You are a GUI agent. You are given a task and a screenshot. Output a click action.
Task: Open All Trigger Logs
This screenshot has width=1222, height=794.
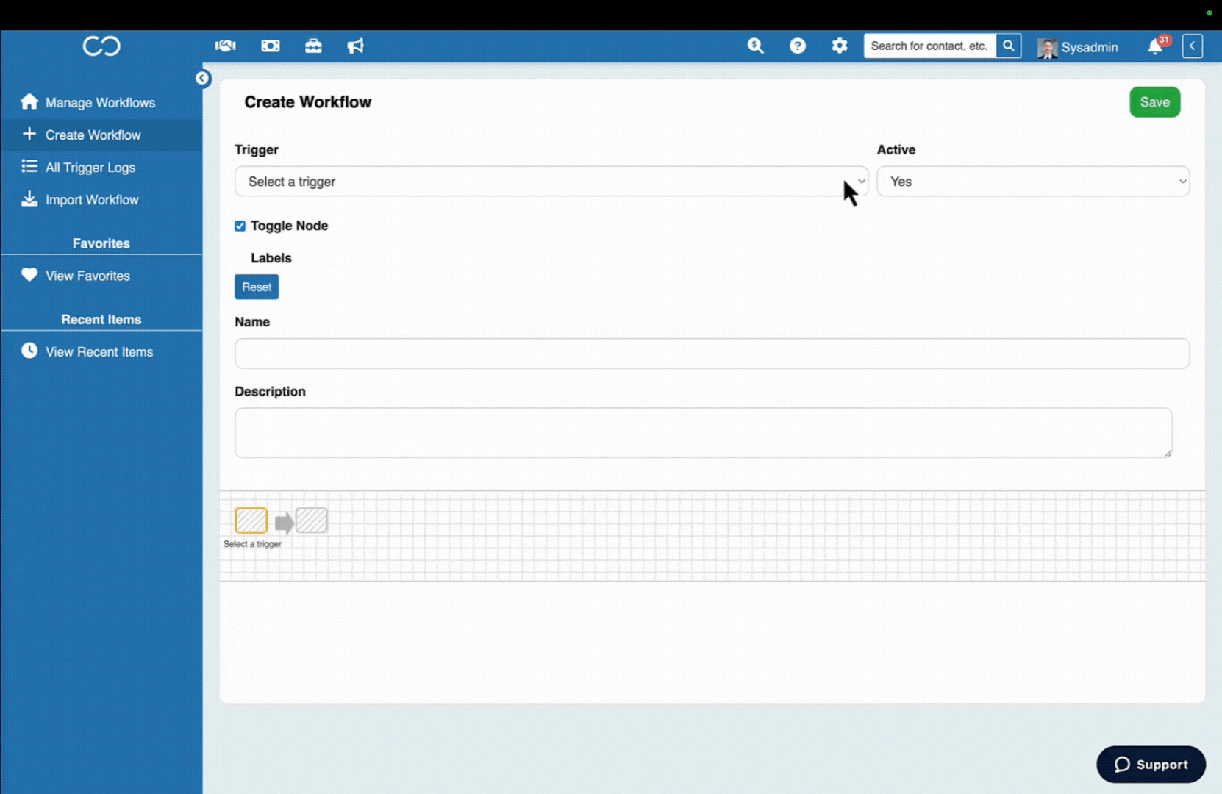tap(90, 168)
